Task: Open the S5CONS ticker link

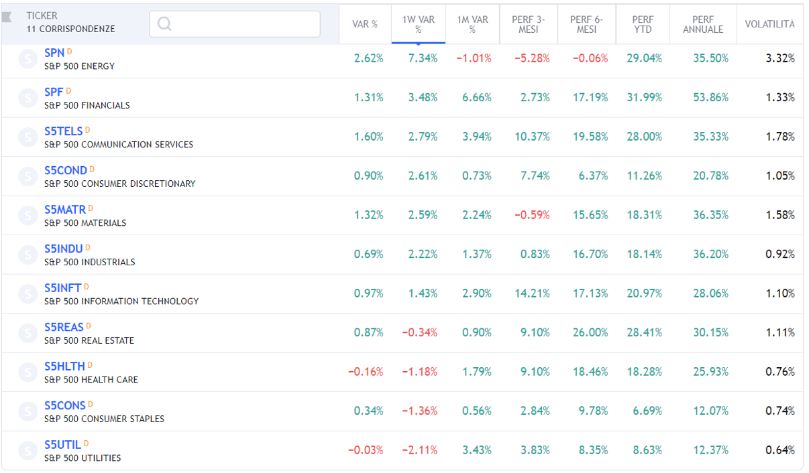Action: (x=65, y=405)
